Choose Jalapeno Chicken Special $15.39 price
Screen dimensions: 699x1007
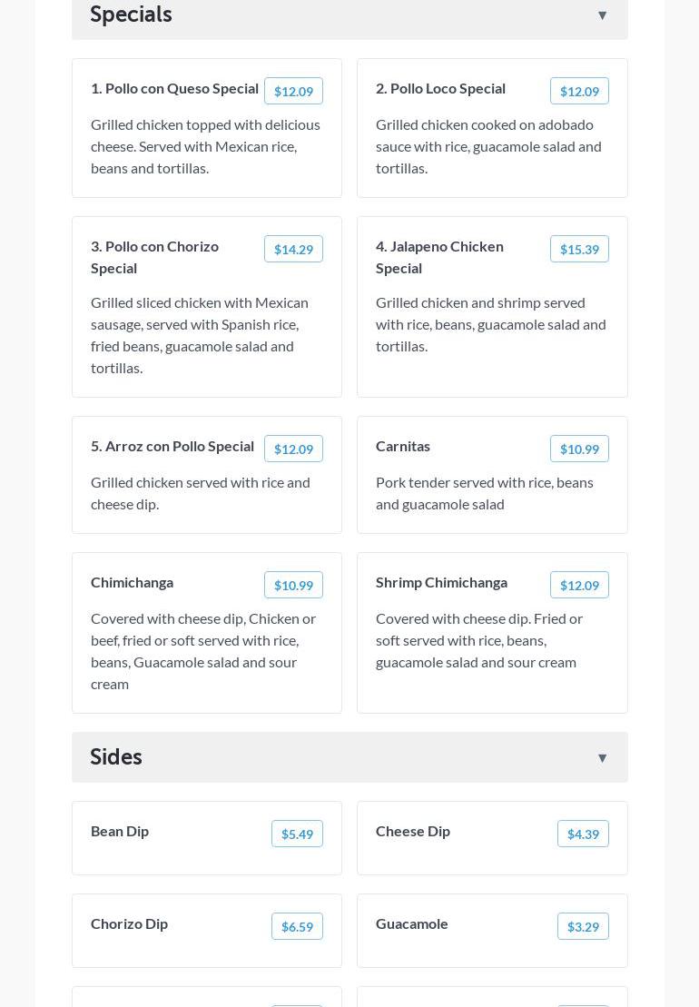tap(579, 249)
